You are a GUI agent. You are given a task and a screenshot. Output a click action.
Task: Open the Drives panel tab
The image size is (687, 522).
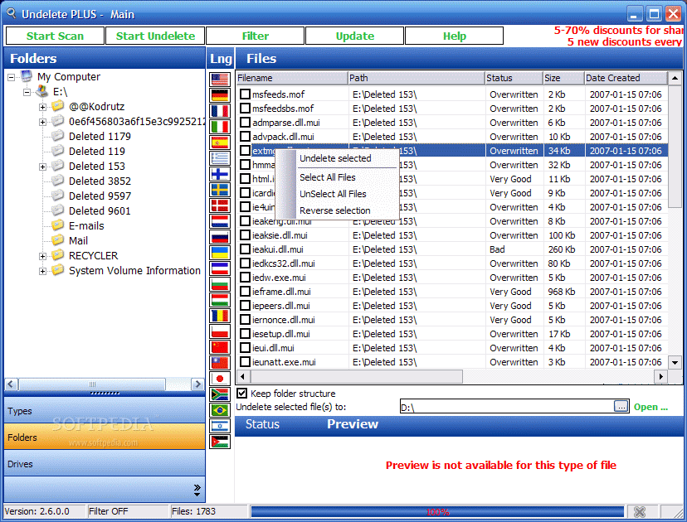coord(105,463)
